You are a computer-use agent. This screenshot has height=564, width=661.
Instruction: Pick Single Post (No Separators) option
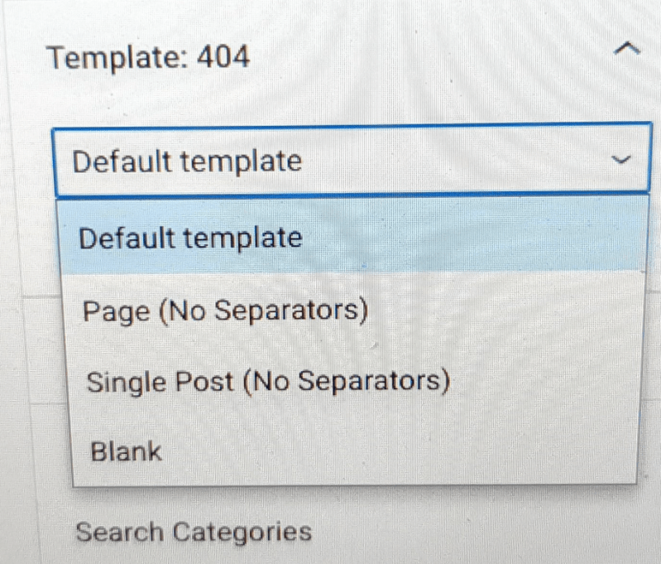click(269, 382)
